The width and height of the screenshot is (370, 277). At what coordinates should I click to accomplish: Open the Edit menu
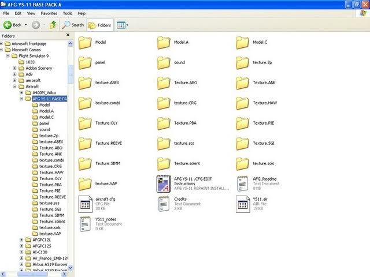tap(18, 13)
